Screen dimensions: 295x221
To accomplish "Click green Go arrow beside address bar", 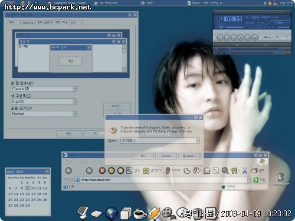I will pyautogui.click(x=255, y=180).
